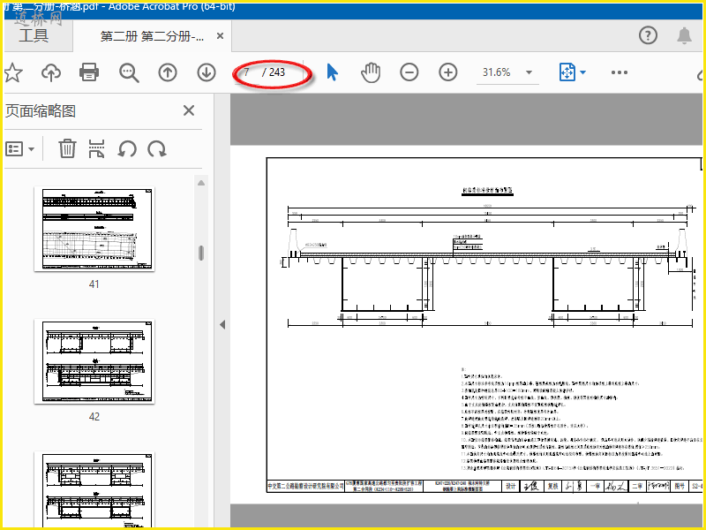This screenshot has width=706, height=530.
Task: Click the 页面缩略图 panel title
Action: point(41,111)
